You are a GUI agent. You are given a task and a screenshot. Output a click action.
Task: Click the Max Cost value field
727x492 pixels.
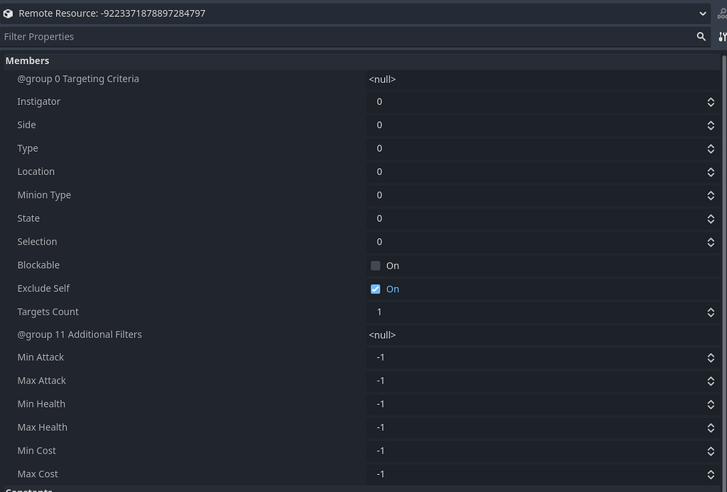click(x=543, y=474)
